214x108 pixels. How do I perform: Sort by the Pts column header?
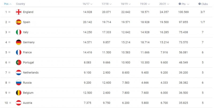[x=184, y=4]
